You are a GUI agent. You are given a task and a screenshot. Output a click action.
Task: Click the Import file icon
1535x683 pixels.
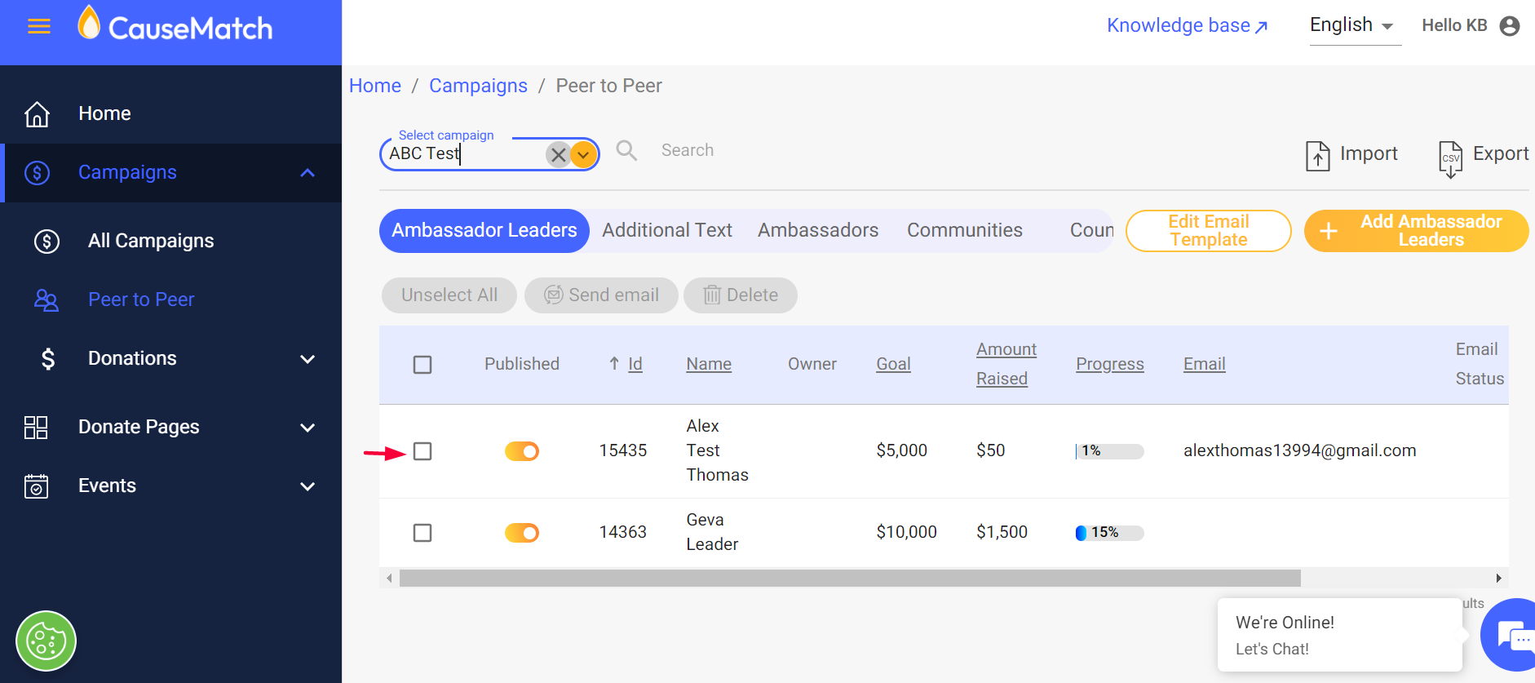(x=1317, y=155)
